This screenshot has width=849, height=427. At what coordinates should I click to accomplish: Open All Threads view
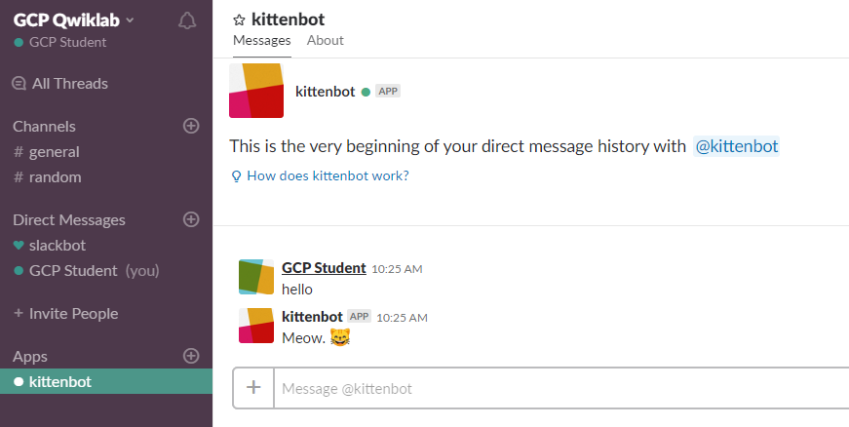pos(60,83)
